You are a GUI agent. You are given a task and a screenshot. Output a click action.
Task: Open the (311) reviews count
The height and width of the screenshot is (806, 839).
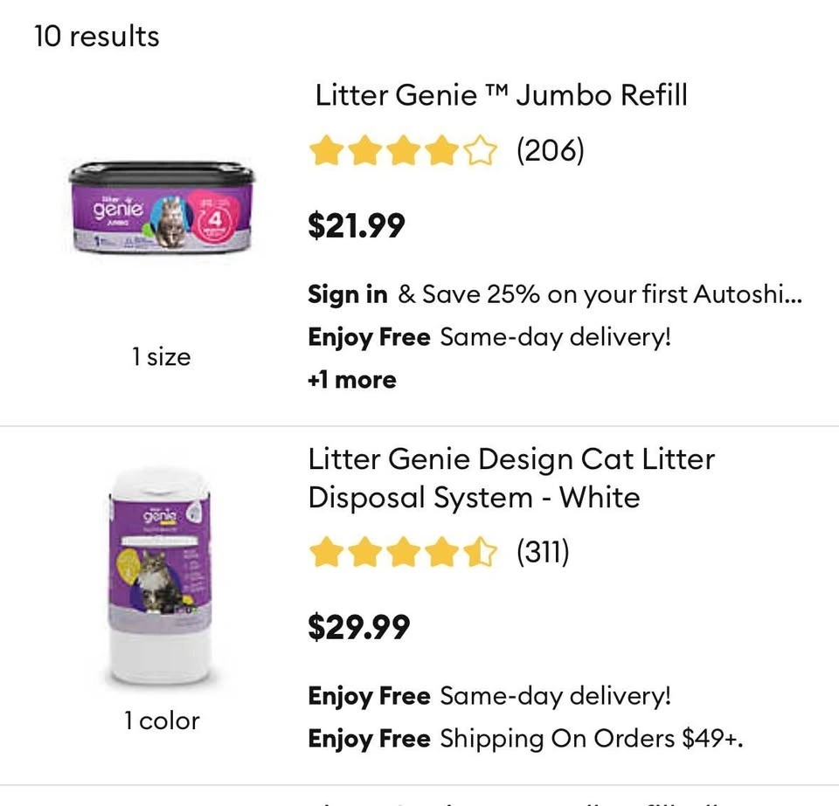[x=543, y=552]
